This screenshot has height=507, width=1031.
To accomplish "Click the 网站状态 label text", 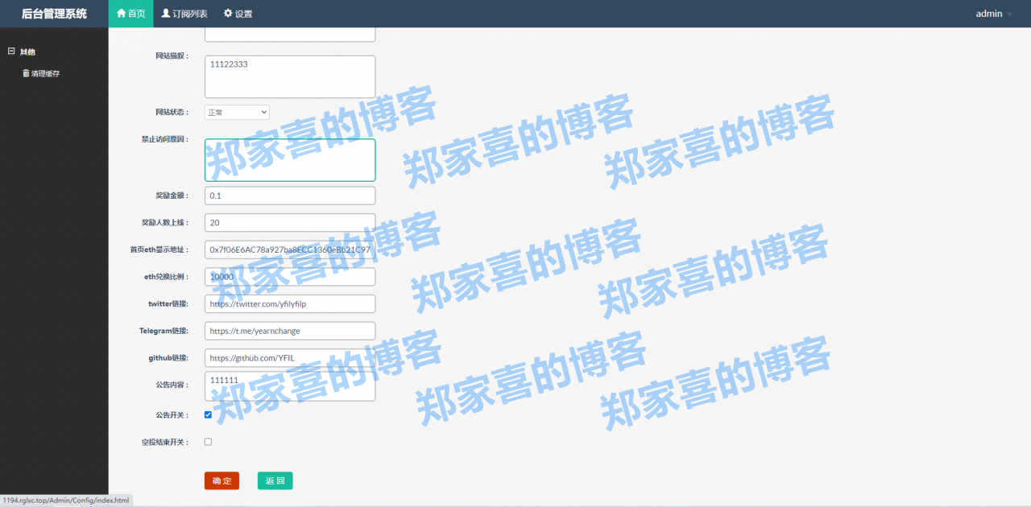I will 172,112.
